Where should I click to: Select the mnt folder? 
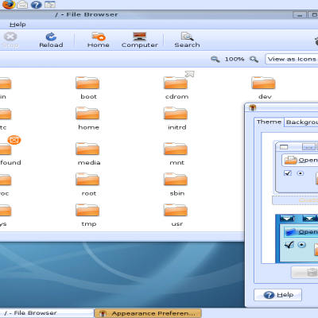(x=176, y=149)
